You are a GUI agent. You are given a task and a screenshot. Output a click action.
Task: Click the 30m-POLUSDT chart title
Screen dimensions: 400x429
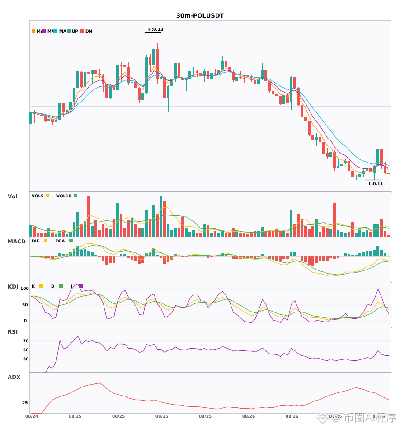click(200, 16)
